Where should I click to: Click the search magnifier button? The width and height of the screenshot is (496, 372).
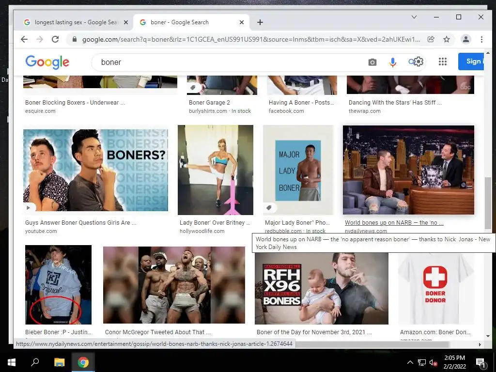[x=411, y=62]
